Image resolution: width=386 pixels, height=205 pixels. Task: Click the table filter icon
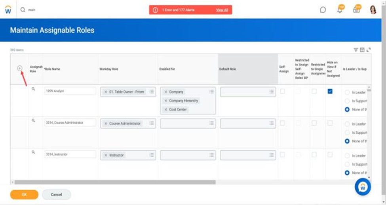point(356,50)
